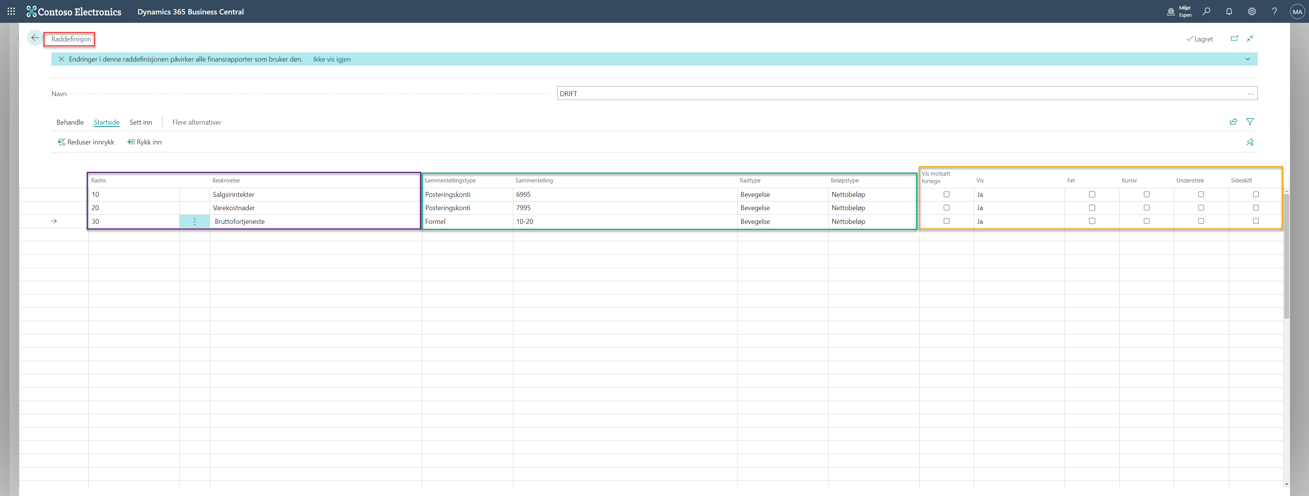The height and width of the screenshot is (496, 1309).
Task: Go back with the arrow button
Action: point(35,38)
